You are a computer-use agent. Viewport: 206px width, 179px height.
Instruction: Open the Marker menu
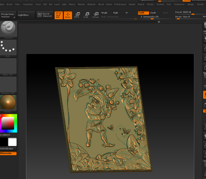tap(81, 4)
